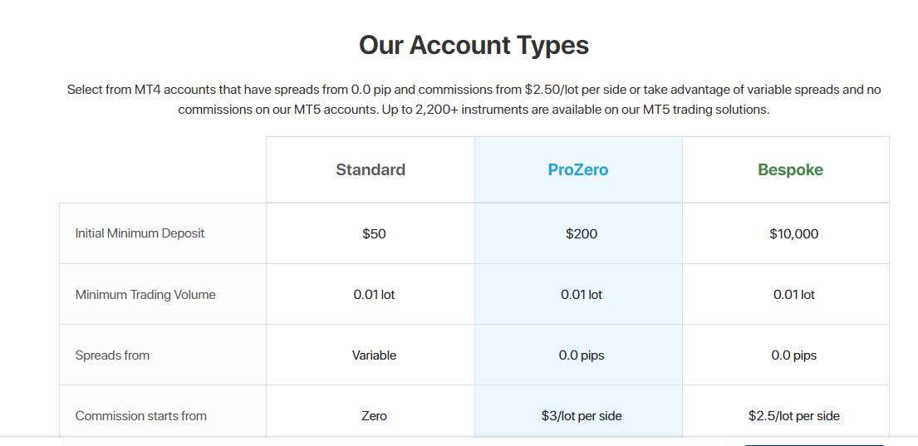Click the Our Account Types heading
Screen dimensions: 918x446
[x=474, y=45]
